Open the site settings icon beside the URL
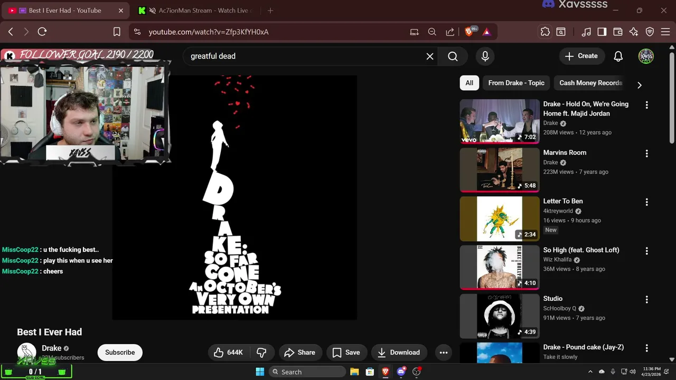 pyautogui.click(x=137, y=32)
